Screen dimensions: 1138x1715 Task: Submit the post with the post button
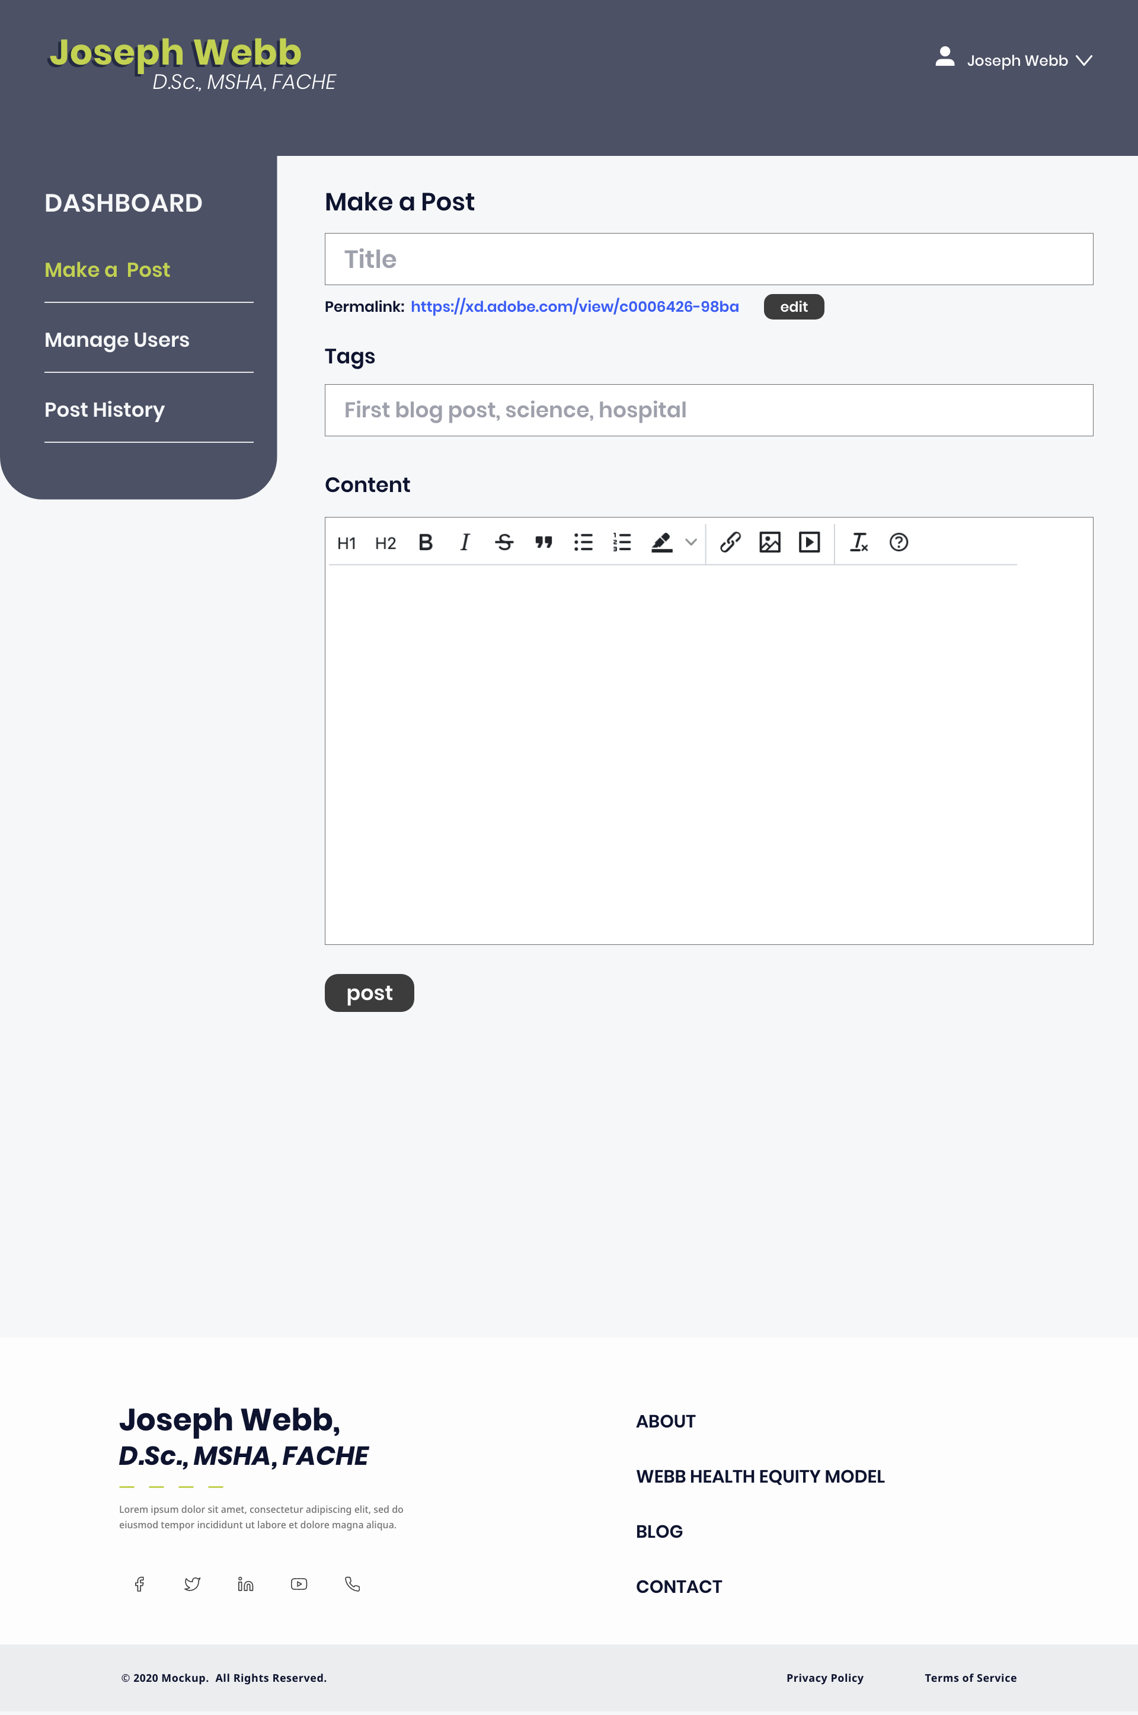tap(369, 992)
